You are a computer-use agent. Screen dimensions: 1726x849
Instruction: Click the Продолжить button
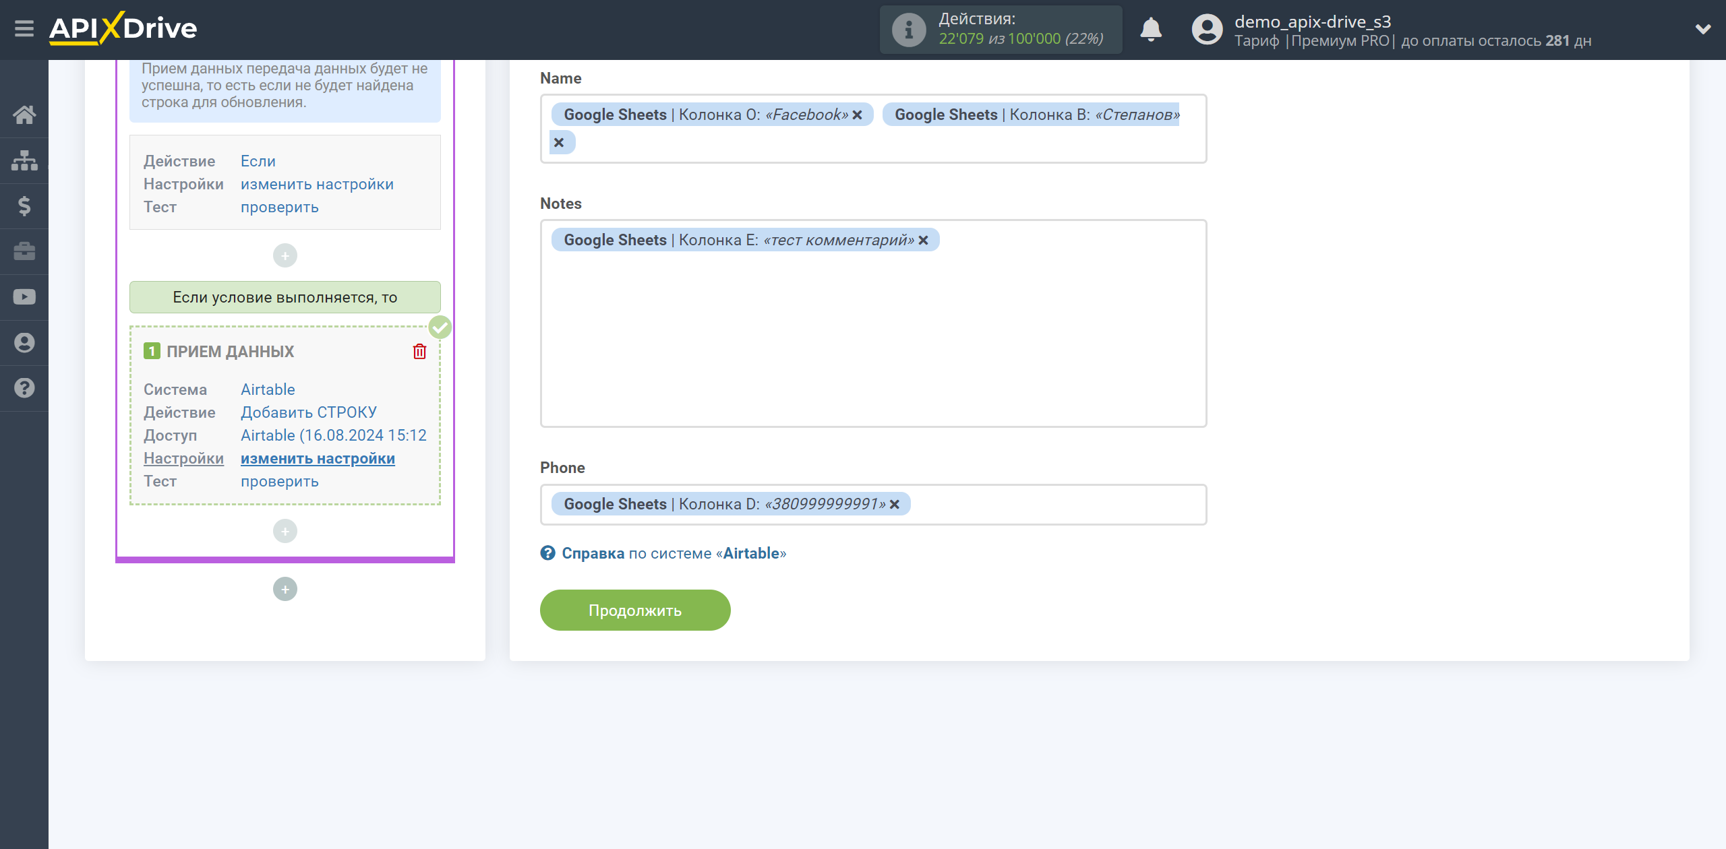pos(635,610)
